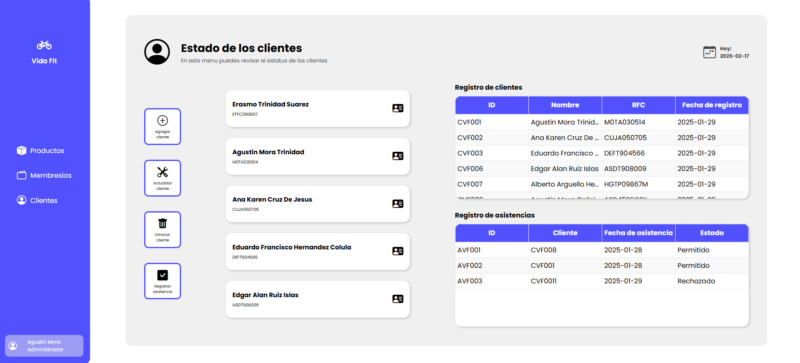The height and width of the screenshot is (363, 800).
Task: Click RFC cell DEFT904566 in table
Action: [x=638, y=153]
